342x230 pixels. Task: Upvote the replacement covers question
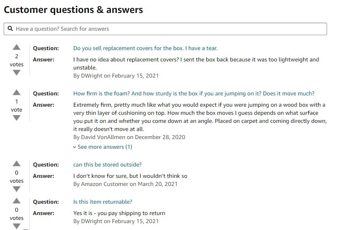tap(17, 47)
